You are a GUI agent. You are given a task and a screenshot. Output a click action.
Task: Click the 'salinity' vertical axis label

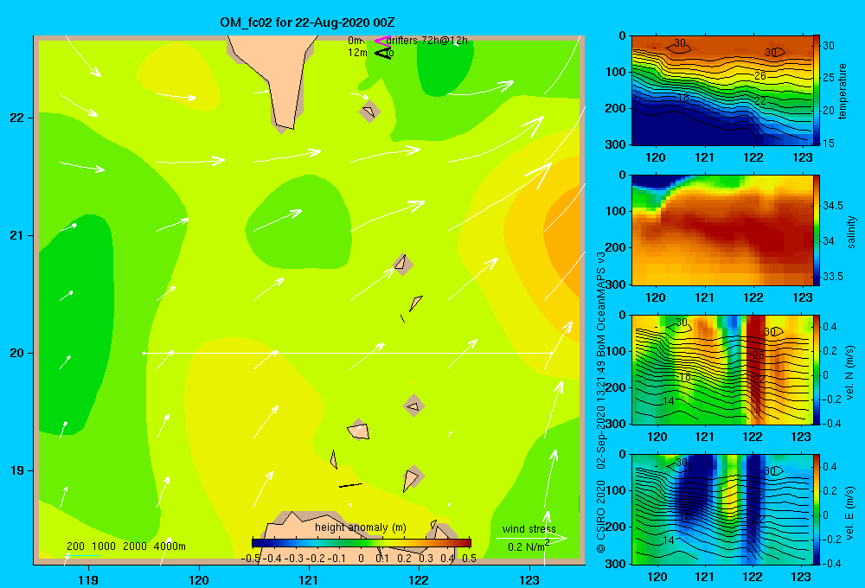click(851, 232)
